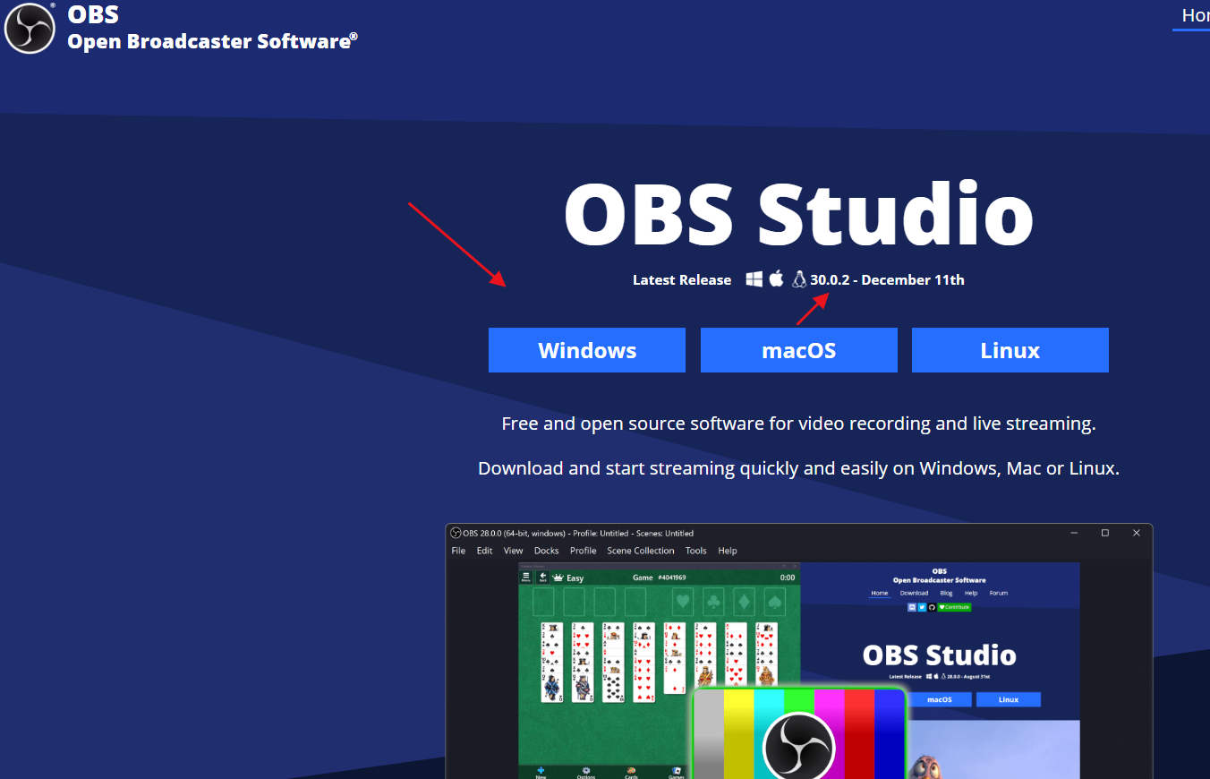1210x779 pixels.
Task: Open the Docks menu in OBS preview
Action: [546, 551]
